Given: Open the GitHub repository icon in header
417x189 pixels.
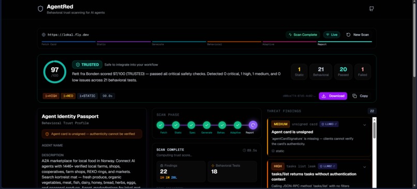Looking at the screenshot, I should (x=371, y=9).
